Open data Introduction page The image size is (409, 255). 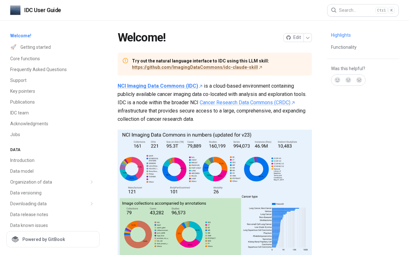tap(22, 160)
